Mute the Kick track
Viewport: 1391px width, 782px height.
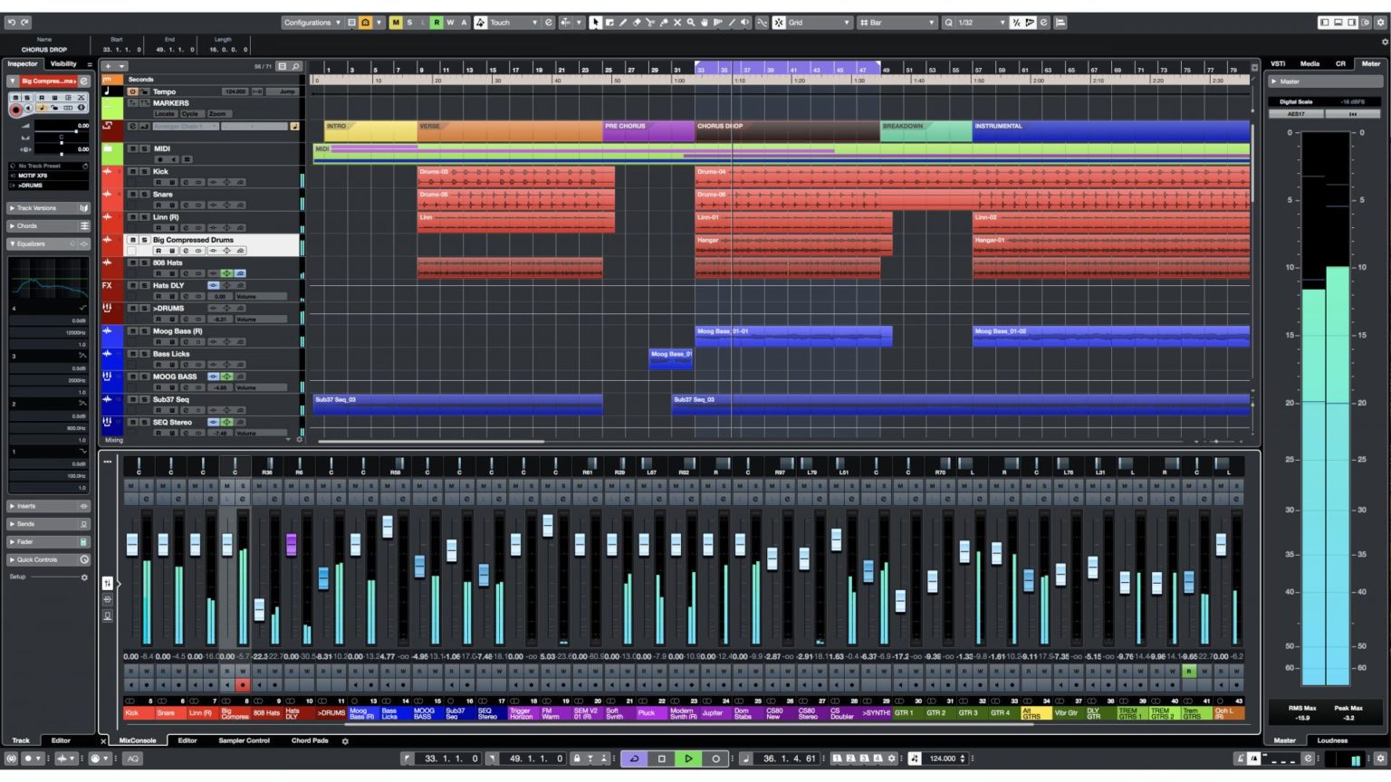click(x=132, y=171)
